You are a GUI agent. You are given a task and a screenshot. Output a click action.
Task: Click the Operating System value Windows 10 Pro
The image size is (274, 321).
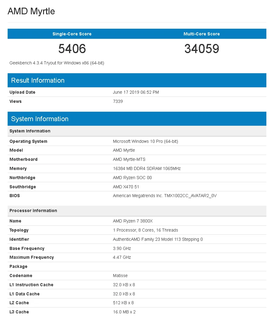point(145,141)
